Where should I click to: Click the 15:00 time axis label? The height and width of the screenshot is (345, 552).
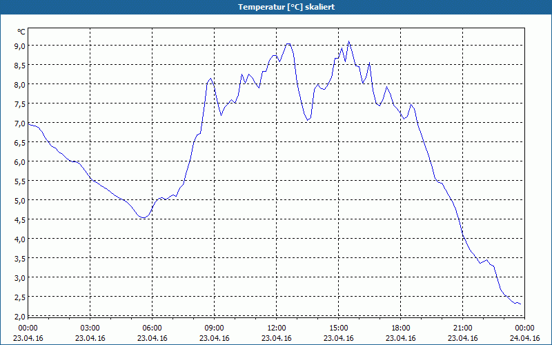pos(338,328)
